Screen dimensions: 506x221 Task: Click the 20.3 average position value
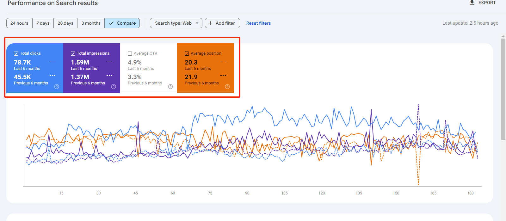point(191,62)
